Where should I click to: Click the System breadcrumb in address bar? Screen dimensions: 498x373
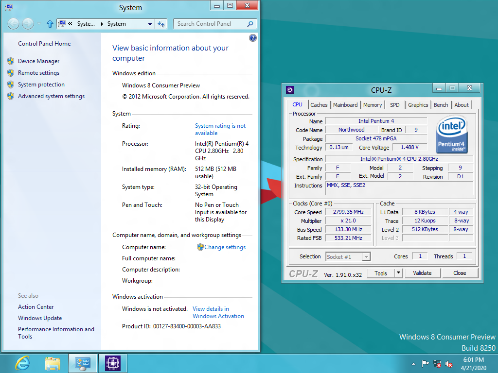pos(117,24)
